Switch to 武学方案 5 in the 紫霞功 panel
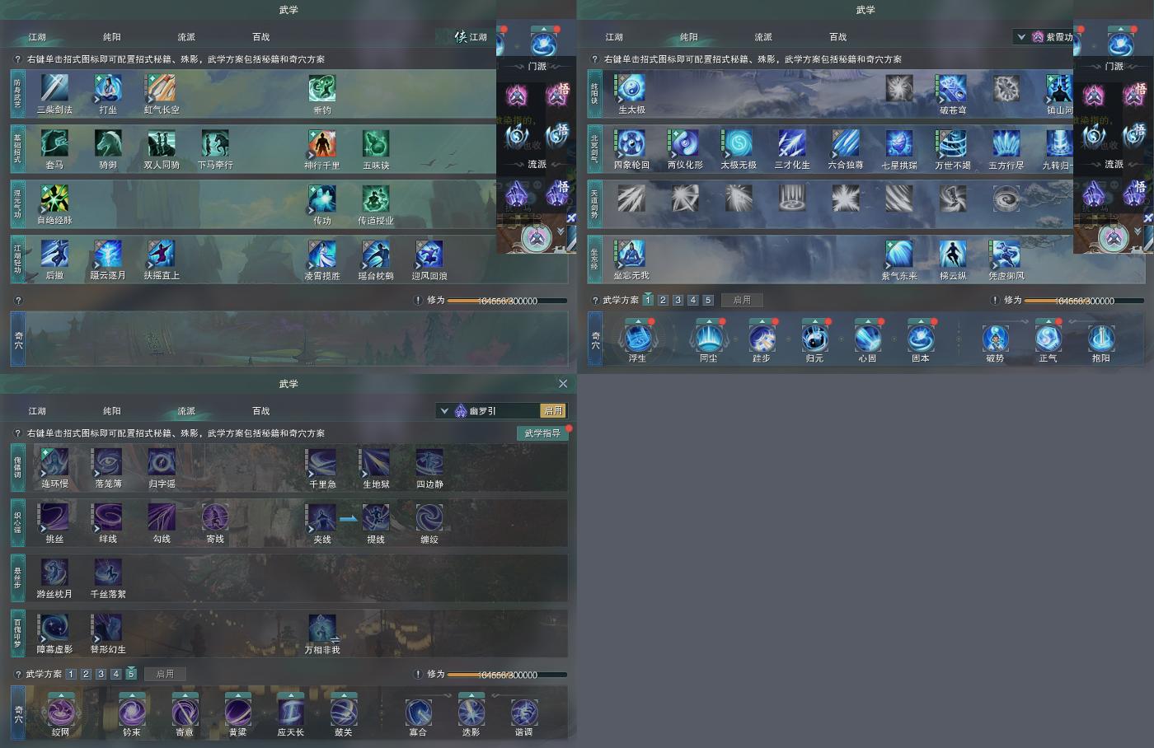Image resolution: width=1154 pixels, height=748 pixels. coord(707,300)
